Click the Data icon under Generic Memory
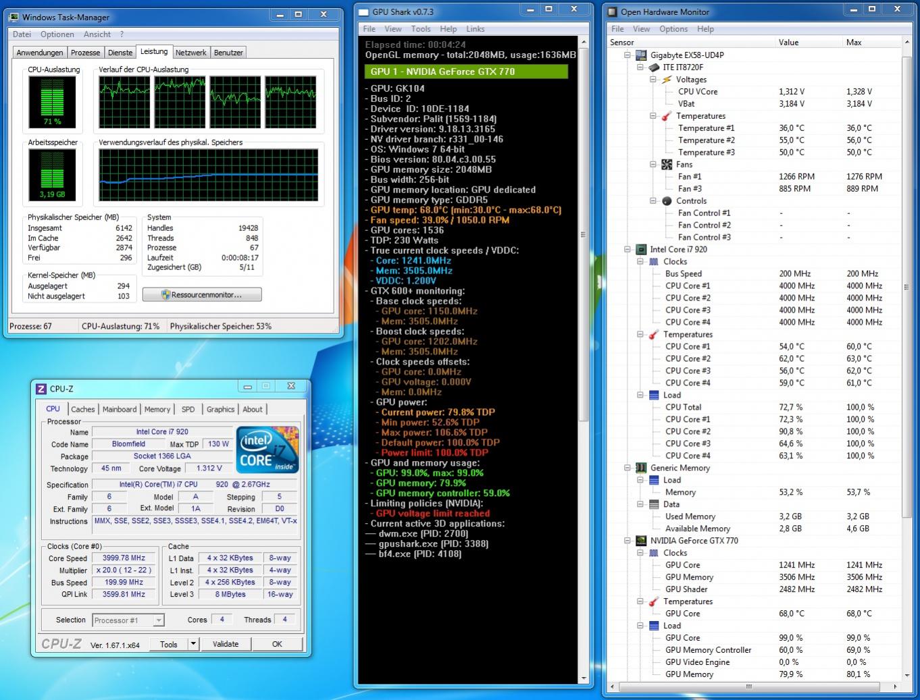 pos(654,505)
